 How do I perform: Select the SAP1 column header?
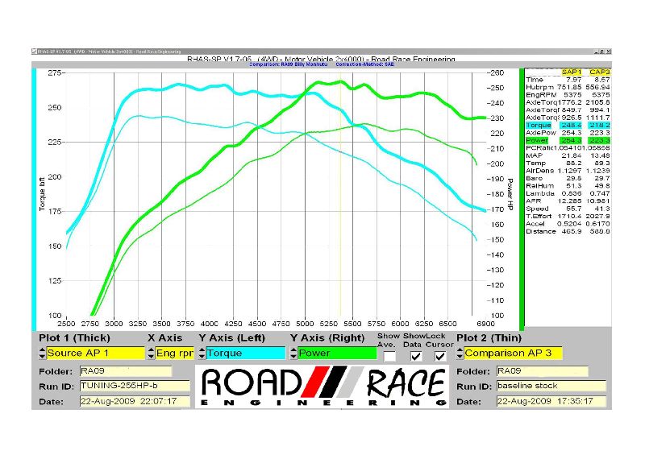pyautogui.click(x=571, y=72)
